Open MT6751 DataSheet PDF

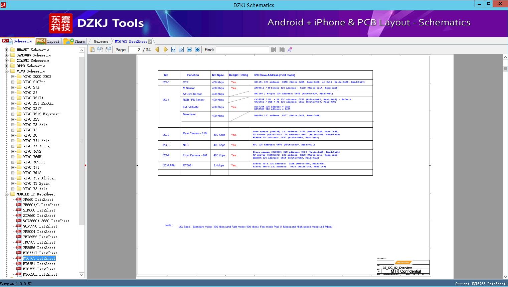[39, 264]
